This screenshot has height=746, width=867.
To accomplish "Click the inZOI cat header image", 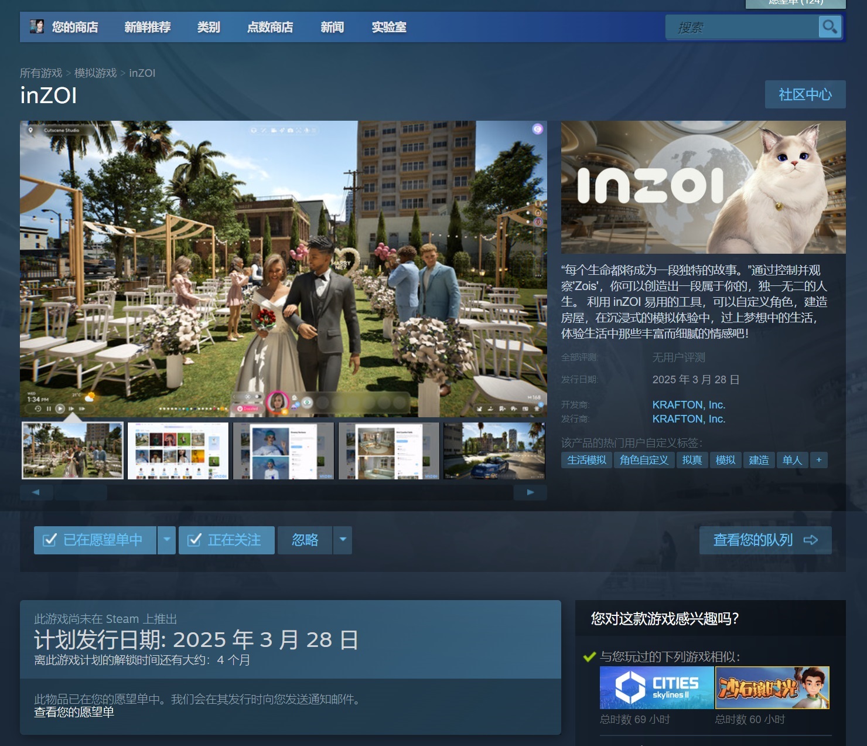I will point(704,187).
